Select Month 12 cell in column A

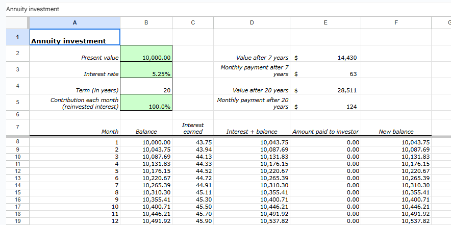74,221
